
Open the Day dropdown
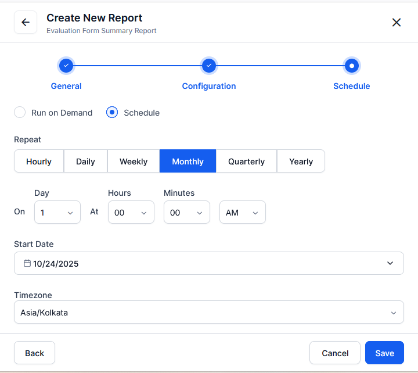(57, 213)
